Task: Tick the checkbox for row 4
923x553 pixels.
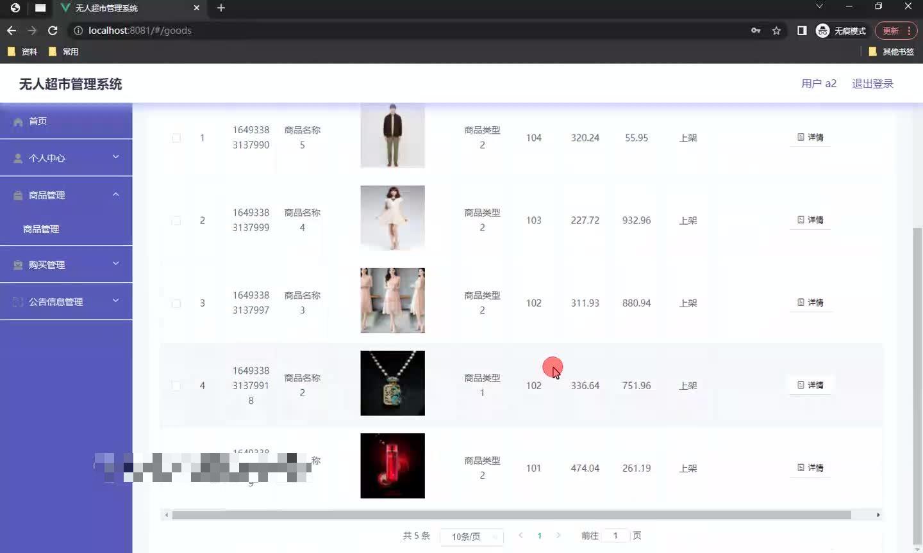Action: click(176, 385)
